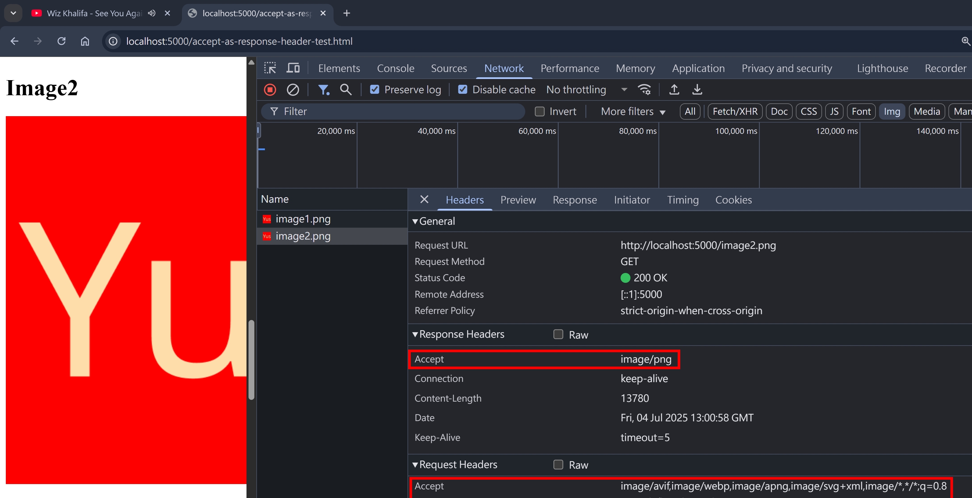Switch to the Sources panel
The width and height of the screenshot is (972, 498).
point(449,68)
